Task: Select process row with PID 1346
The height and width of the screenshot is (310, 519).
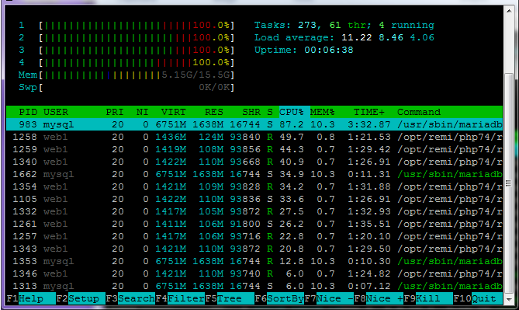Action: pos(254,273)
